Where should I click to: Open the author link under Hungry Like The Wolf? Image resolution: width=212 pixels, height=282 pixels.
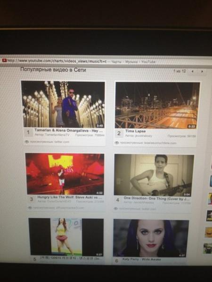click(59, 201)
